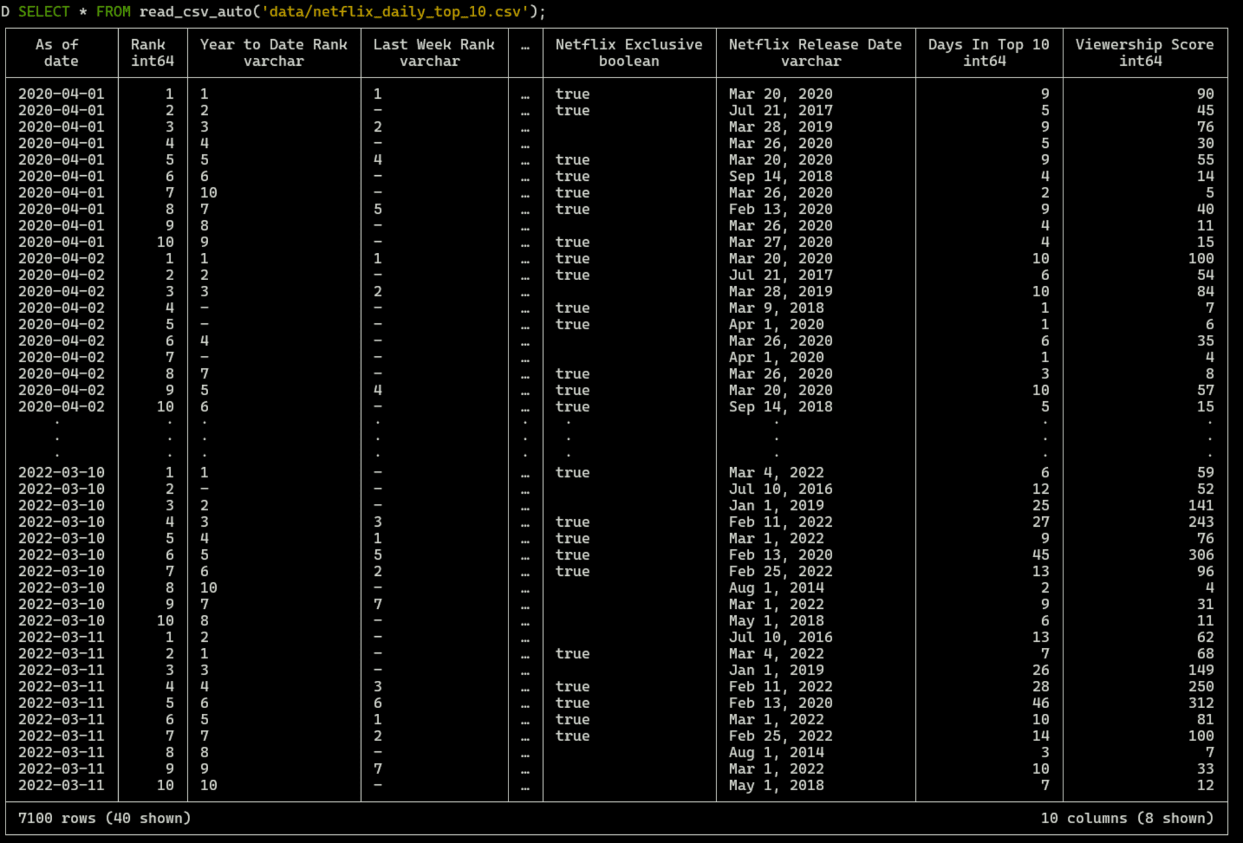The image size is (1243, 843).
Task: Click the hidden-columns ellipsis in the header row
Action: (x=525, y=47)
